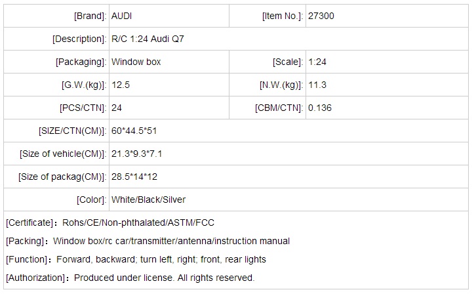Select the Packing contents line
This screenshot has height=296, width=476.
point(148,241)
